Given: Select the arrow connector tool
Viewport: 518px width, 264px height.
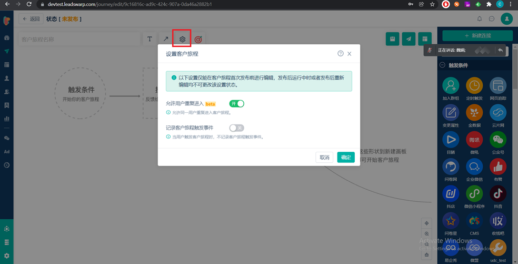Looking at the screenshot, I should click(x=166, y=40).
